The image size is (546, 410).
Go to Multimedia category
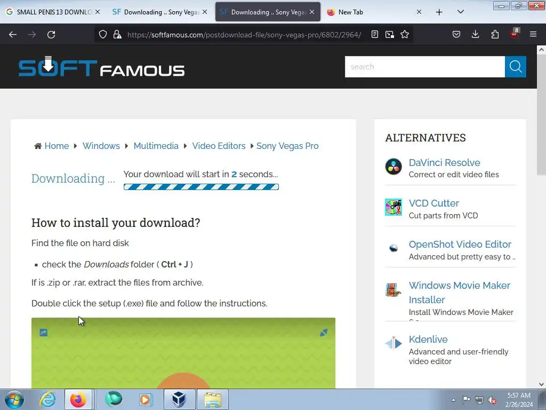pyautogui.click(x=156, y=146)
